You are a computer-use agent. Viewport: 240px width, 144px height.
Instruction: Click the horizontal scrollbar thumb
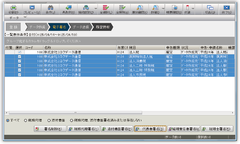[75, 113]
